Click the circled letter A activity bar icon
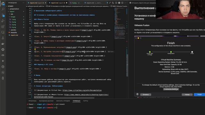Screen dimensions: 205x115 [3, 73]
